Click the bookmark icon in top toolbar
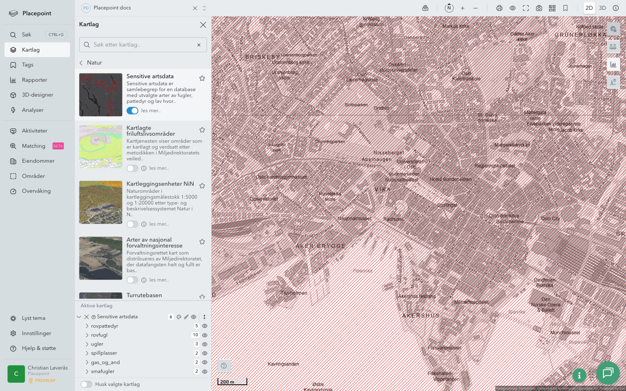The width and height of the screenshot is (626, 391). [565, 8]
